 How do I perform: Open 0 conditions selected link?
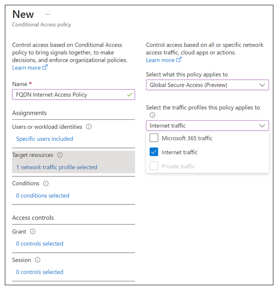click(x=43, y=196)
